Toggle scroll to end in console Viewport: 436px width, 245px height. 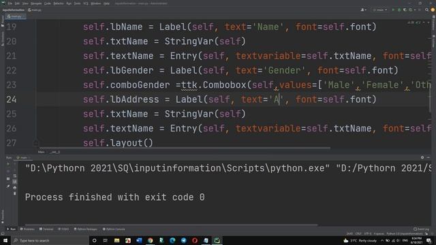click(x=15, y=182)
